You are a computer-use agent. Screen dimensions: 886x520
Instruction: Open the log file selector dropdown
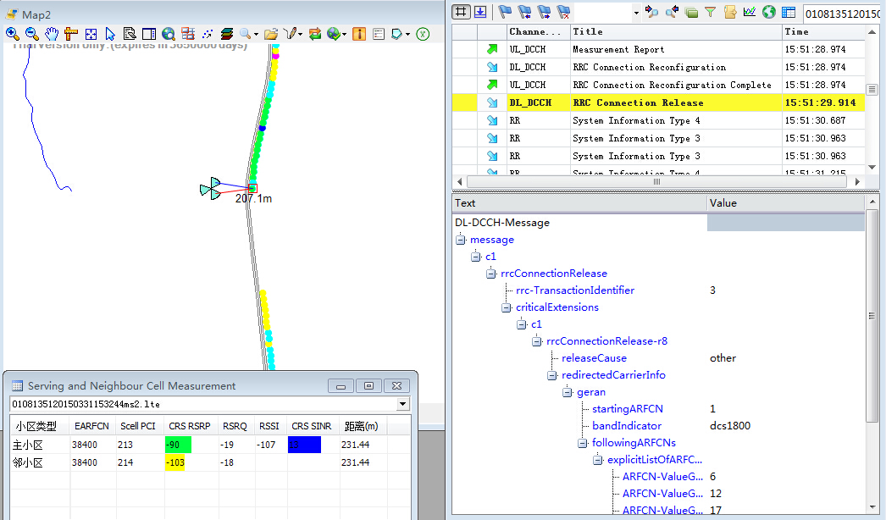tap(403, 404)
